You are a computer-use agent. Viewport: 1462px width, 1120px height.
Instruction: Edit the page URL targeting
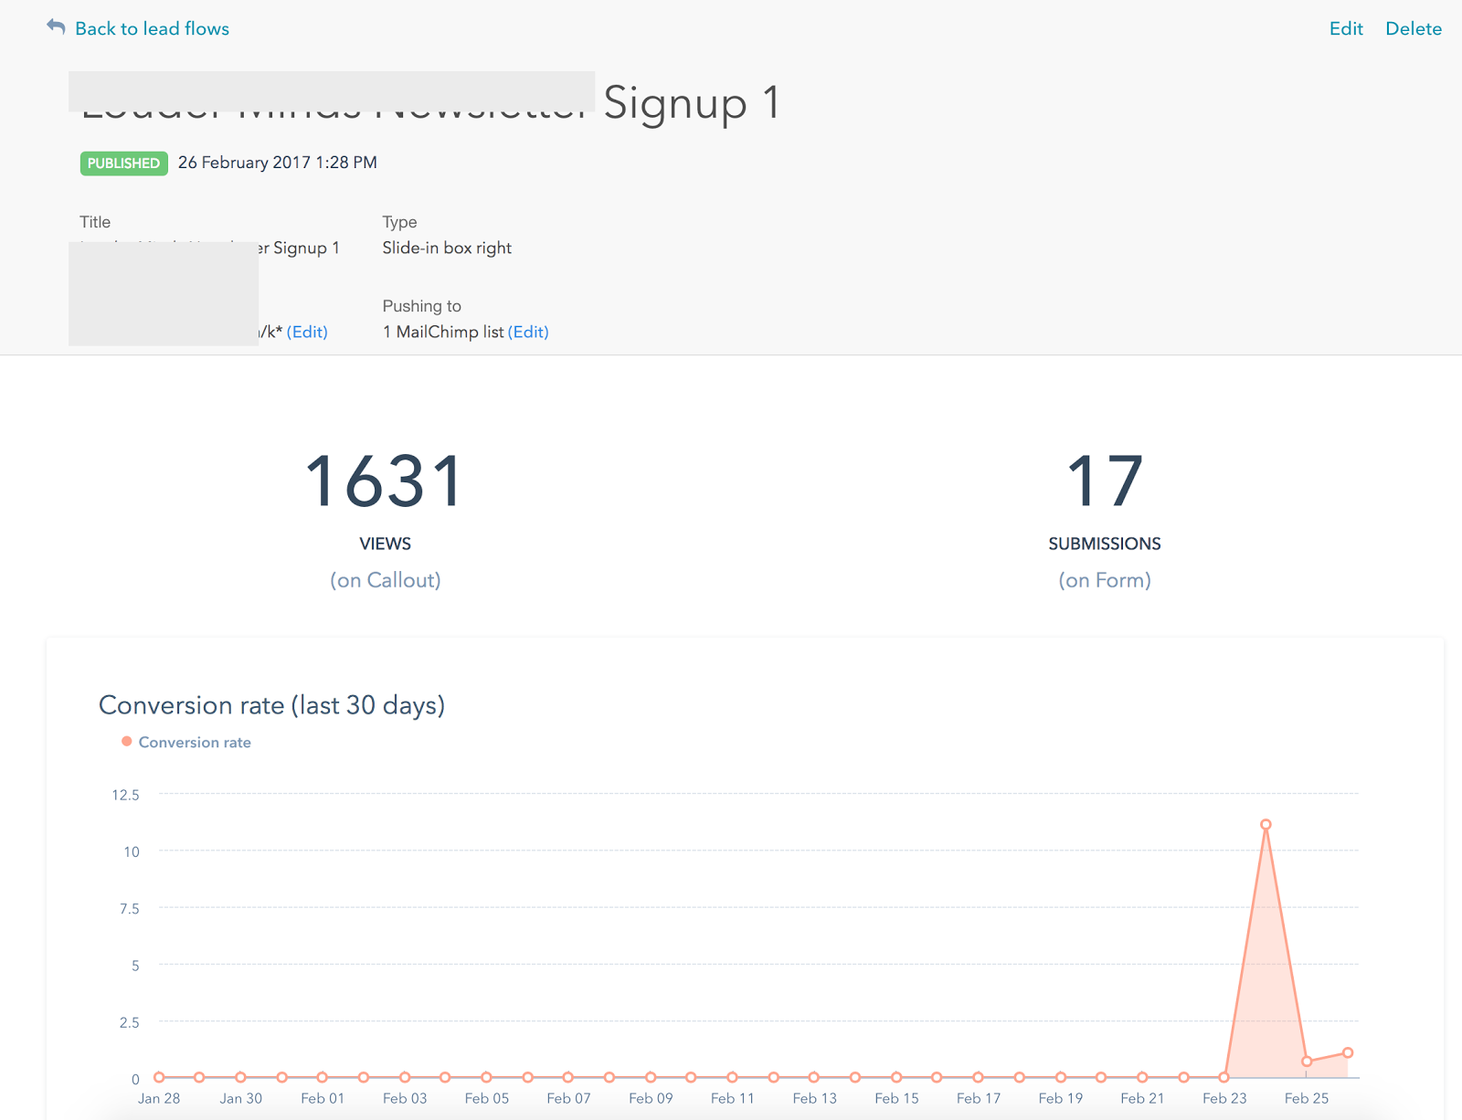(x=307, y=332)
